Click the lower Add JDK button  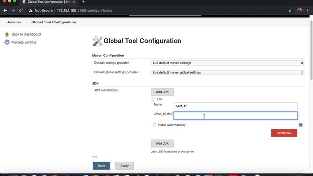point(162,143)
